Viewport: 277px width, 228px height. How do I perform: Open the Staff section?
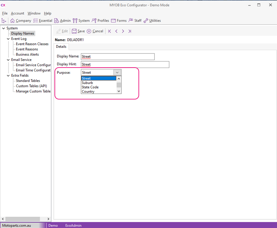135,21
